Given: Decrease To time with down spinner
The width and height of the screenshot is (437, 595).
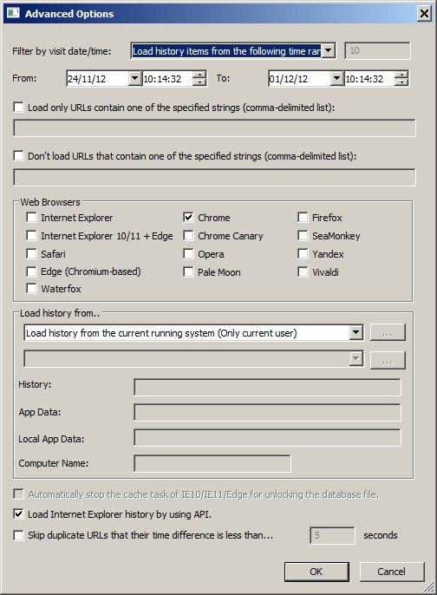Looking at the screenshot, I should coord(401,82).
